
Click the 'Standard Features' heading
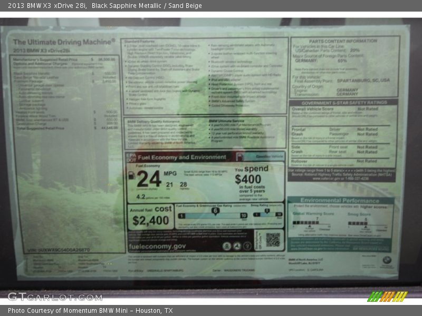(x=139, y=42)
